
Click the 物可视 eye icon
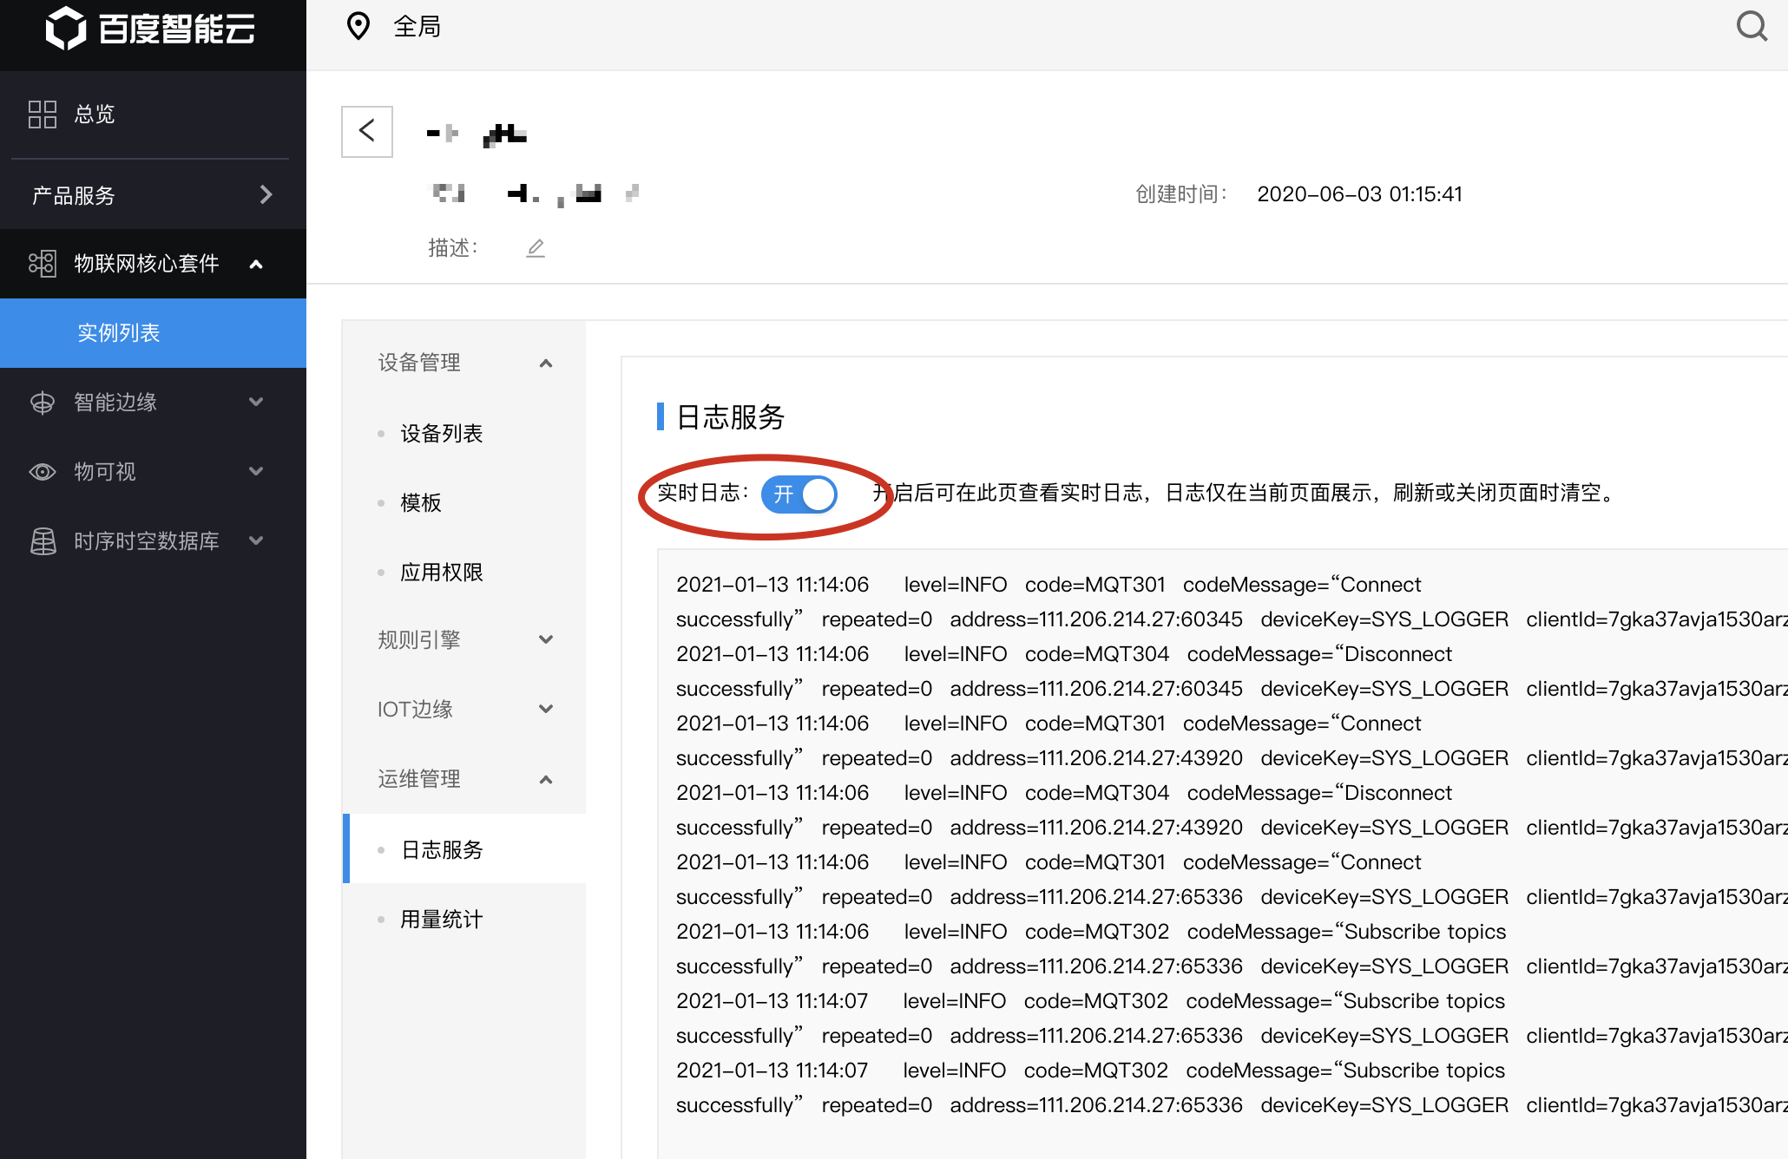(42, 471)
